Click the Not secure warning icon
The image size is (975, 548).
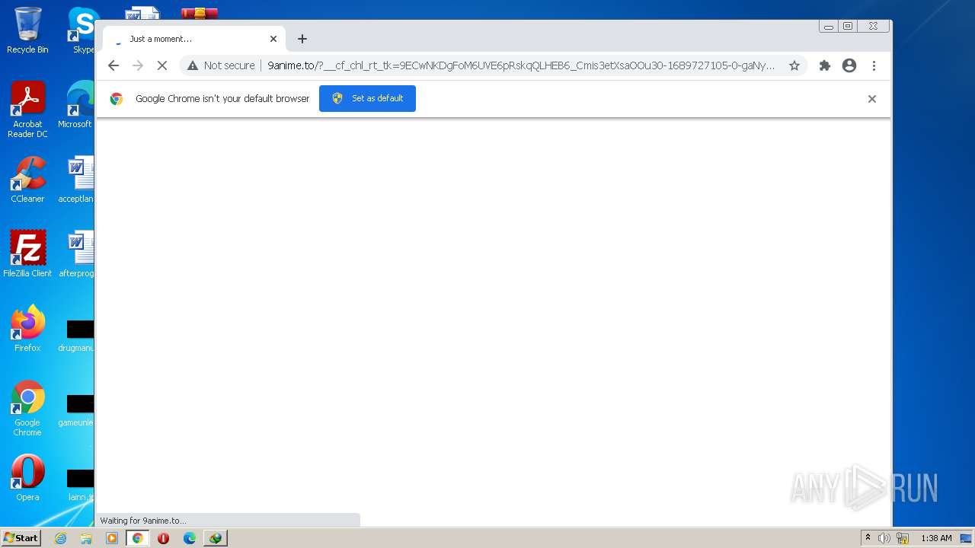[x=193, y=65]
